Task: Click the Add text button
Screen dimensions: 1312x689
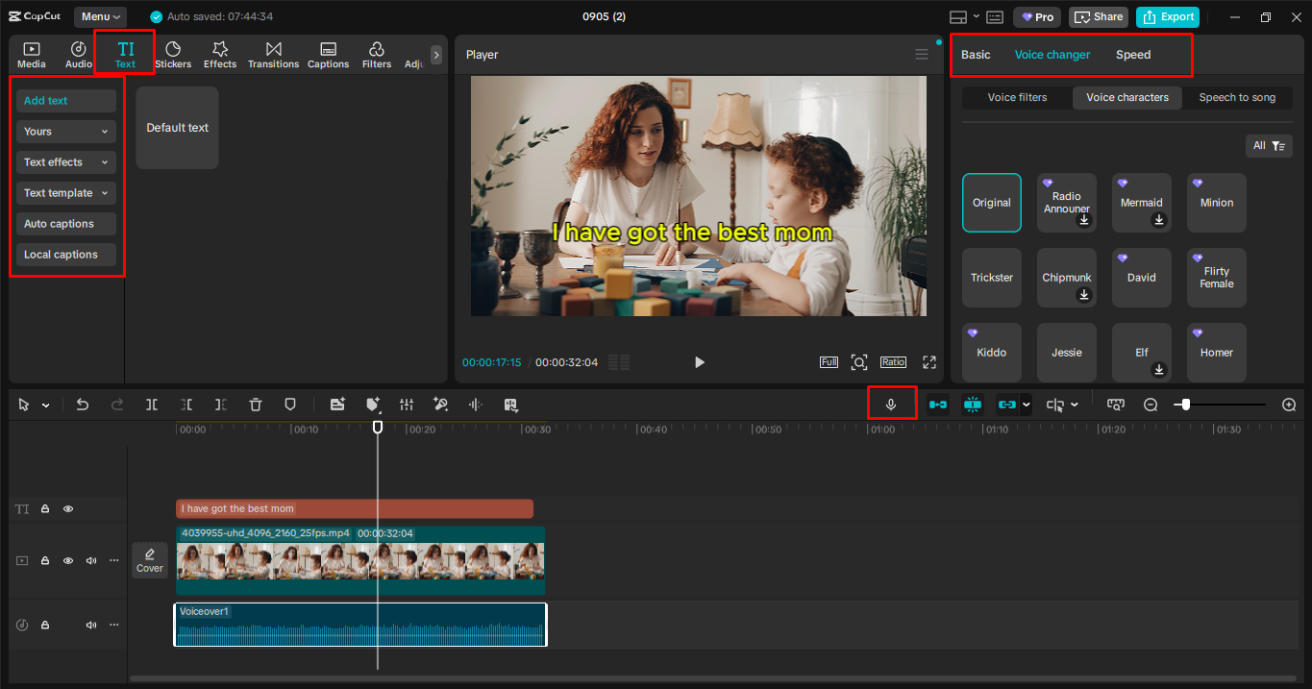Action: (64, 100)
